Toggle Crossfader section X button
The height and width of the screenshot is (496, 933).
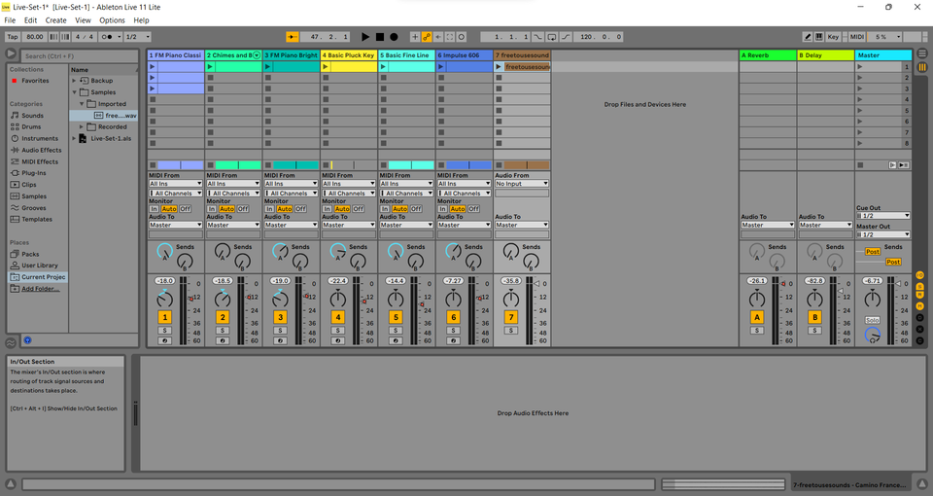pos(920,330)
